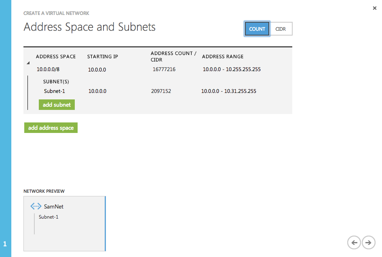Viewport: 382px width, 257px height.
Task: Click the step 1 indicator in sidebar
Action: 5,244
